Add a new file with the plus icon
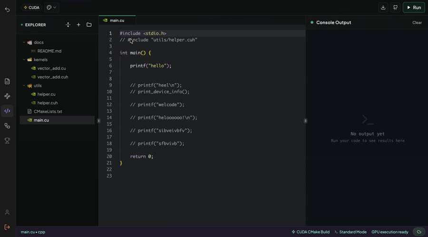The image size is (428, 237). click(78, 25)
